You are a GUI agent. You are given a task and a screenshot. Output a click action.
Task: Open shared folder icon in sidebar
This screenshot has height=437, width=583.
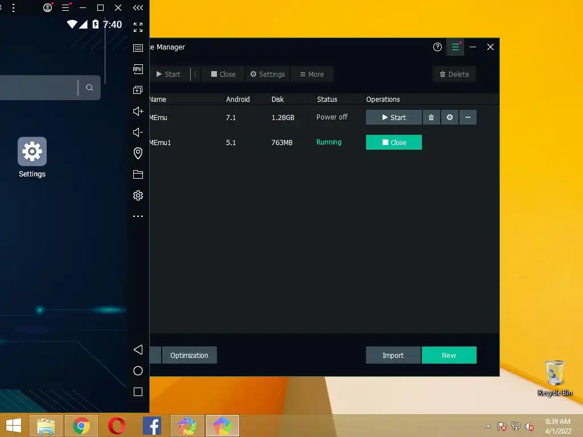tap(138, 174)
